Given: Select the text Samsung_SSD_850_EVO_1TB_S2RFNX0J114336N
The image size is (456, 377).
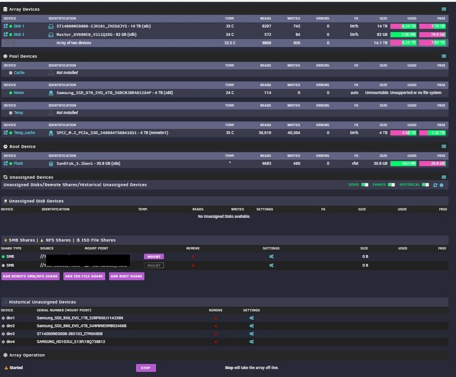Looking at the screenshot, I should (x=80, y=318).
